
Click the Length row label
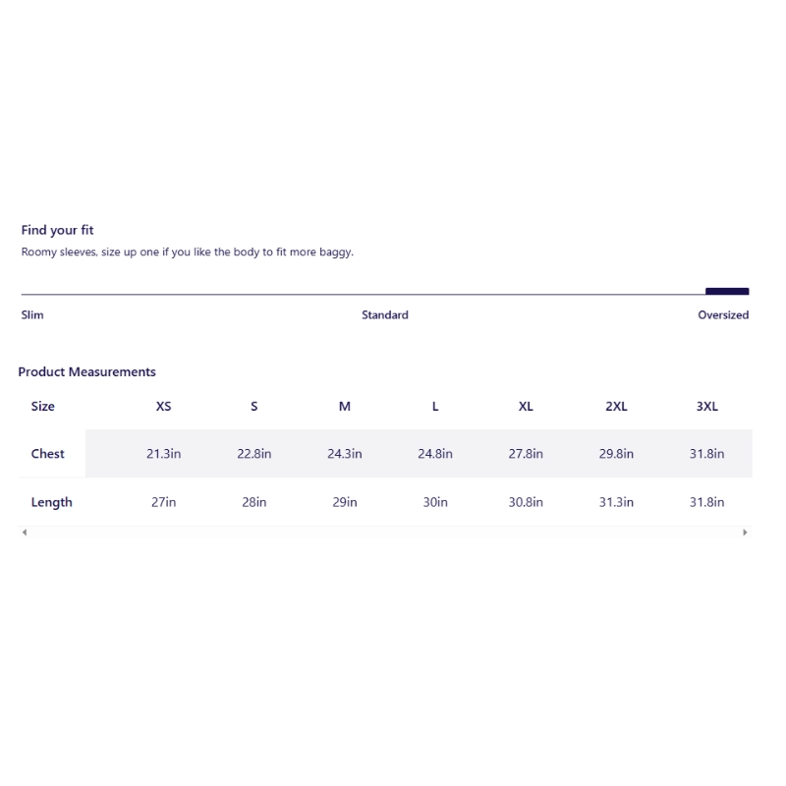pyautogui.click(x=51, y=502)
